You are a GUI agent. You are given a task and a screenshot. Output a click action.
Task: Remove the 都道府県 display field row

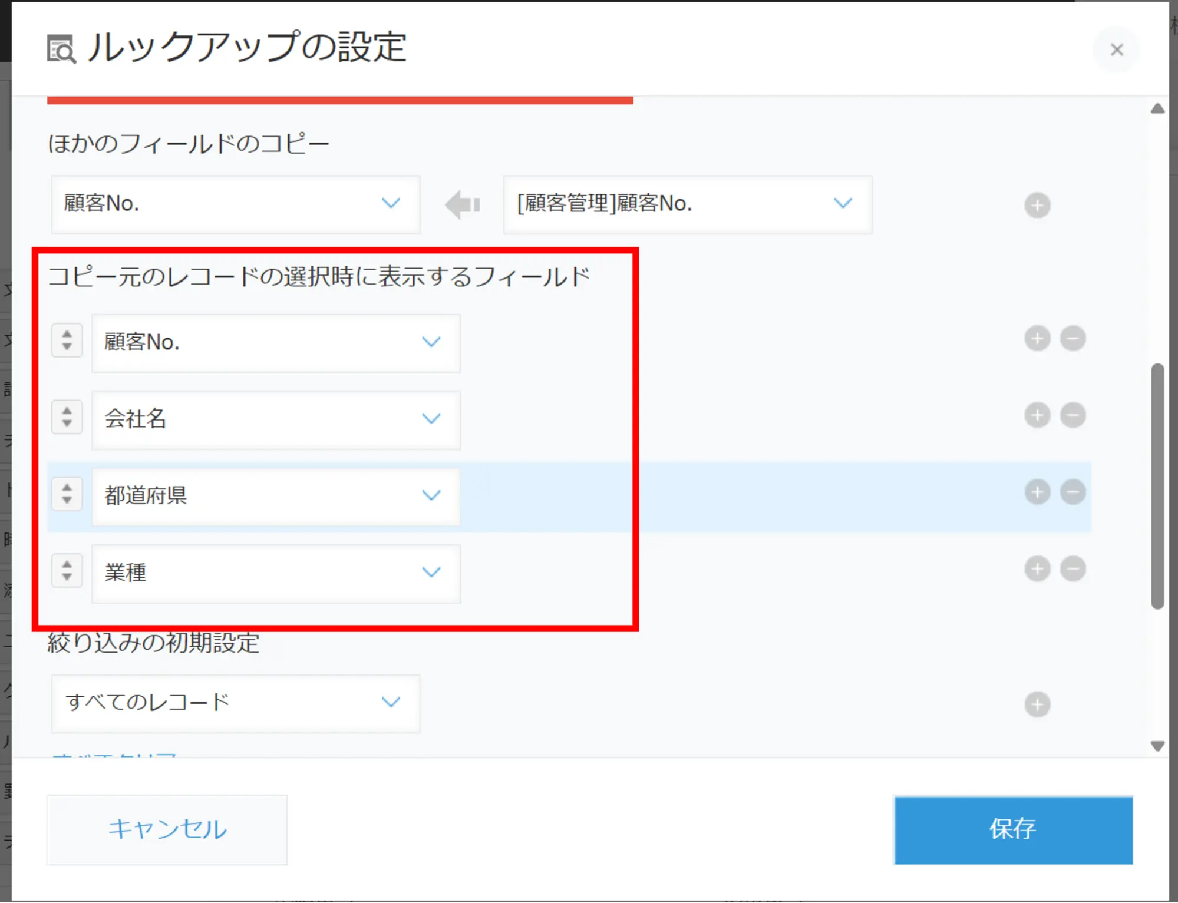tap(1073, 492)
